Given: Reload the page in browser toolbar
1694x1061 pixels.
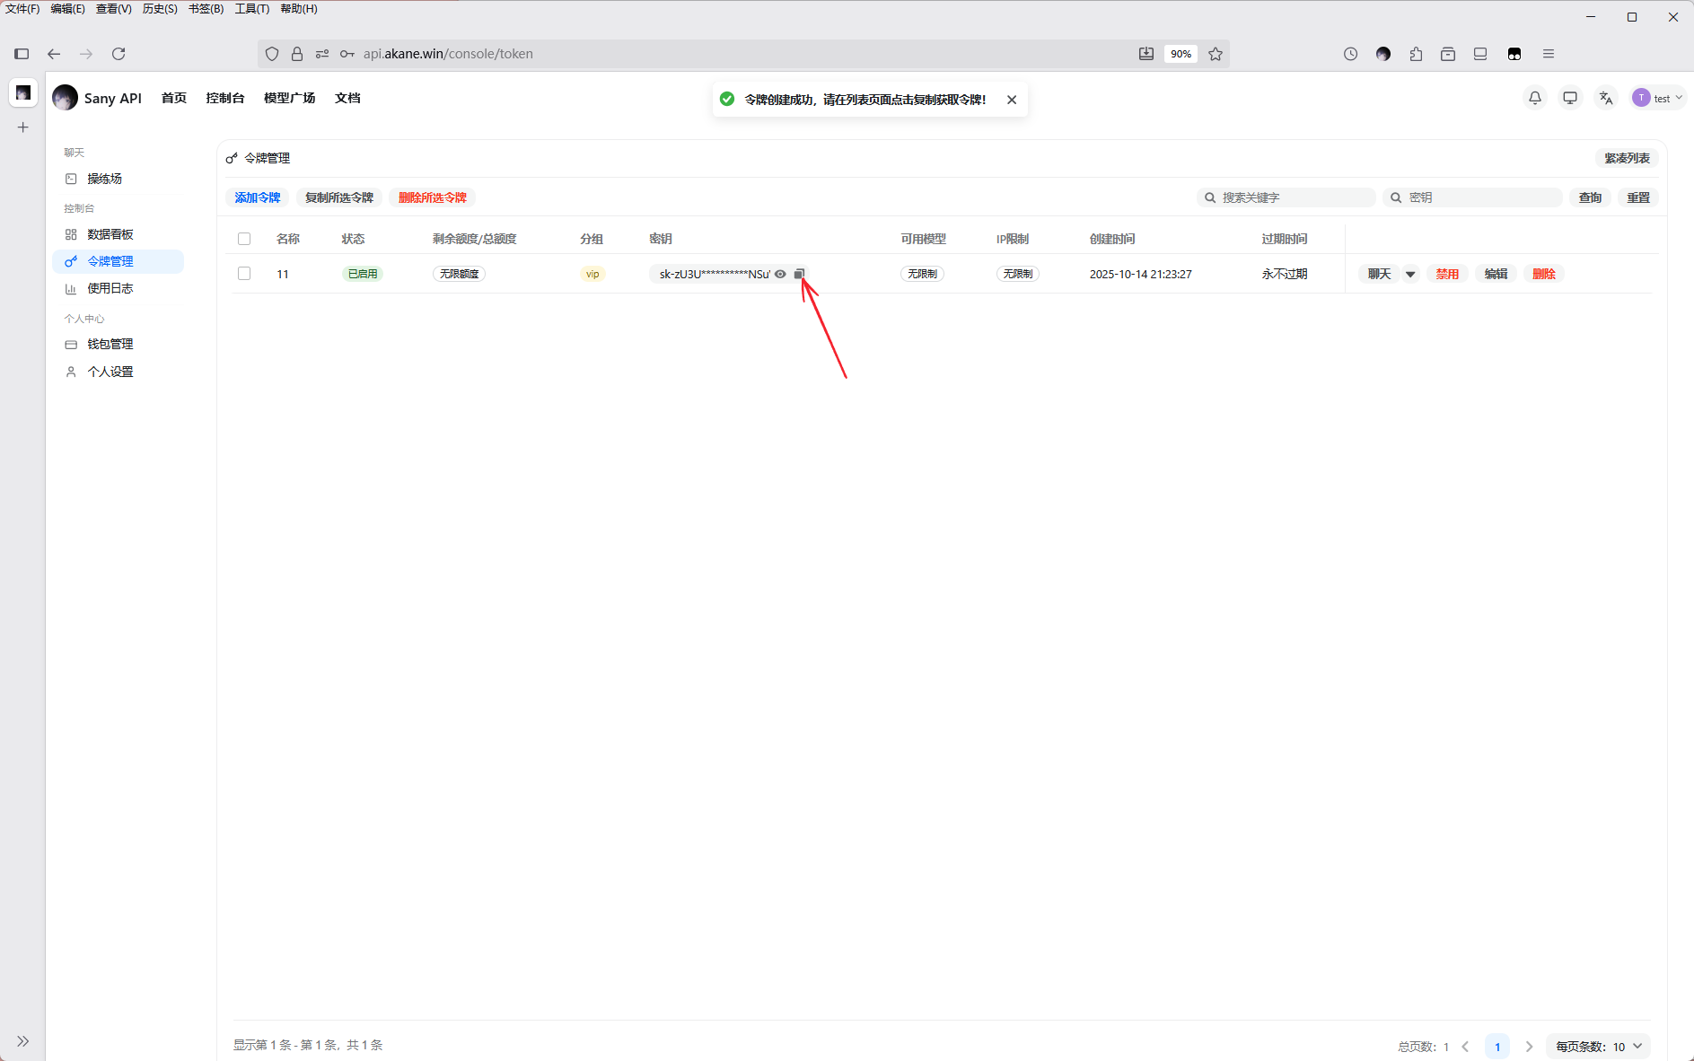Looking at the screenshot, I should (x=118, y=54).
